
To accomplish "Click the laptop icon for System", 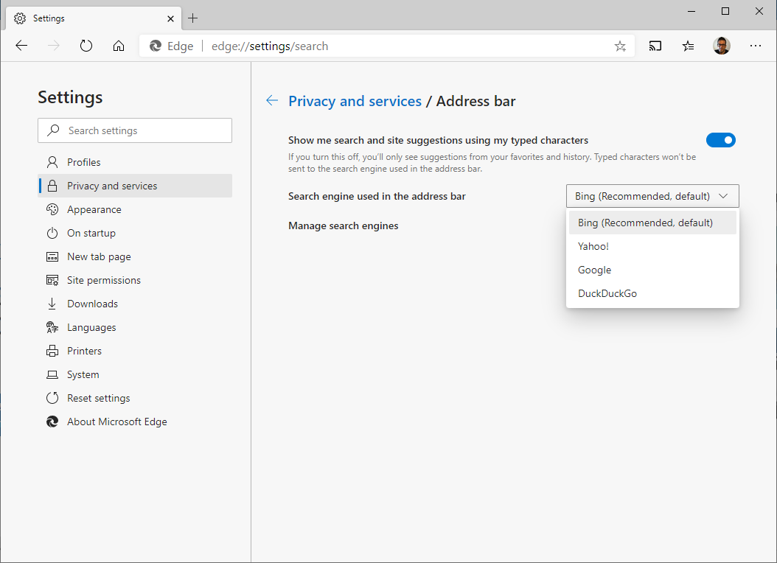I will point(52,375).
